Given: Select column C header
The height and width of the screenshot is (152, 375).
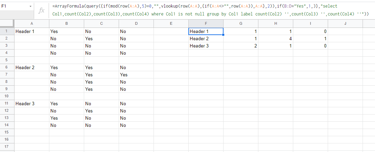Looking at the screenshot, I should click(101, 23).
